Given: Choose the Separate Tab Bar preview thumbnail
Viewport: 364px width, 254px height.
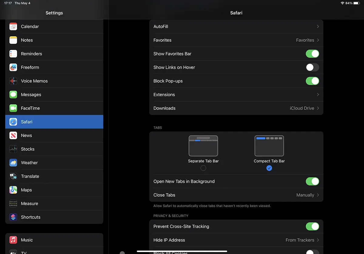Looking at the screenshot, I should point(203,146).
